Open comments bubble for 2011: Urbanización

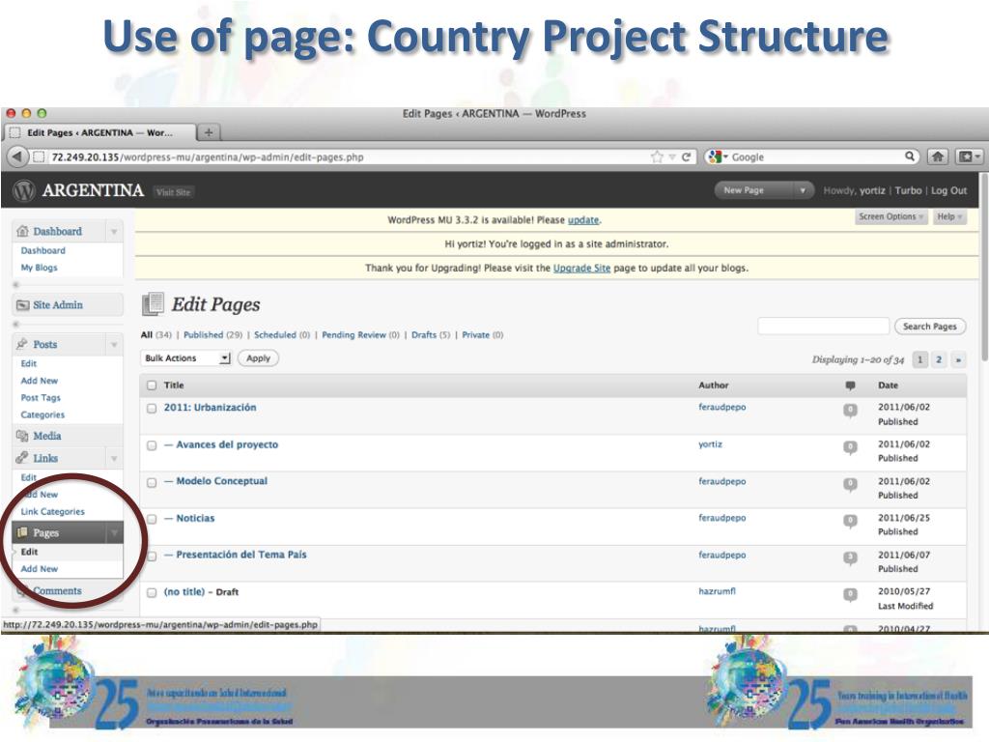click(x=850, y=410)
